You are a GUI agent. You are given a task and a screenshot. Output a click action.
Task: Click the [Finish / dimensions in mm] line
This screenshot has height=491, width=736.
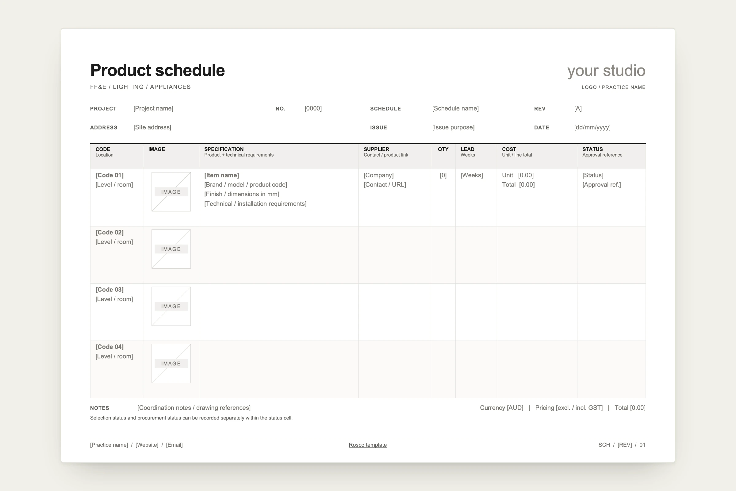tap(242, 194)
